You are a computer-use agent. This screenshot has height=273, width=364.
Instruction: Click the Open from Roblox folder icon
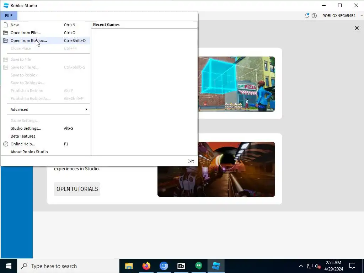point(6,41)
